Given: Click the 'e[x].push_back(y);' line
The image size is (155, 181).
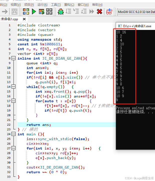Looking at the screenshot, I should click(55, 158).
